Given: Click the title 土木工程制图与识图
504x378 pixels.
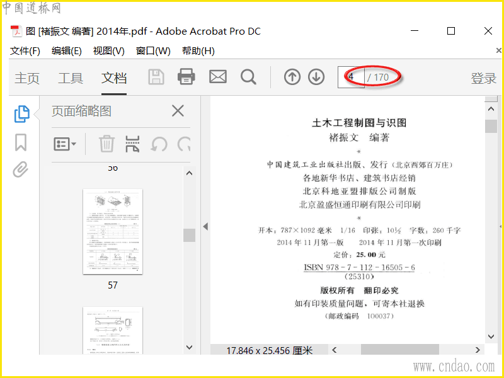Looking at the screenshot, I should pos(359,123).
